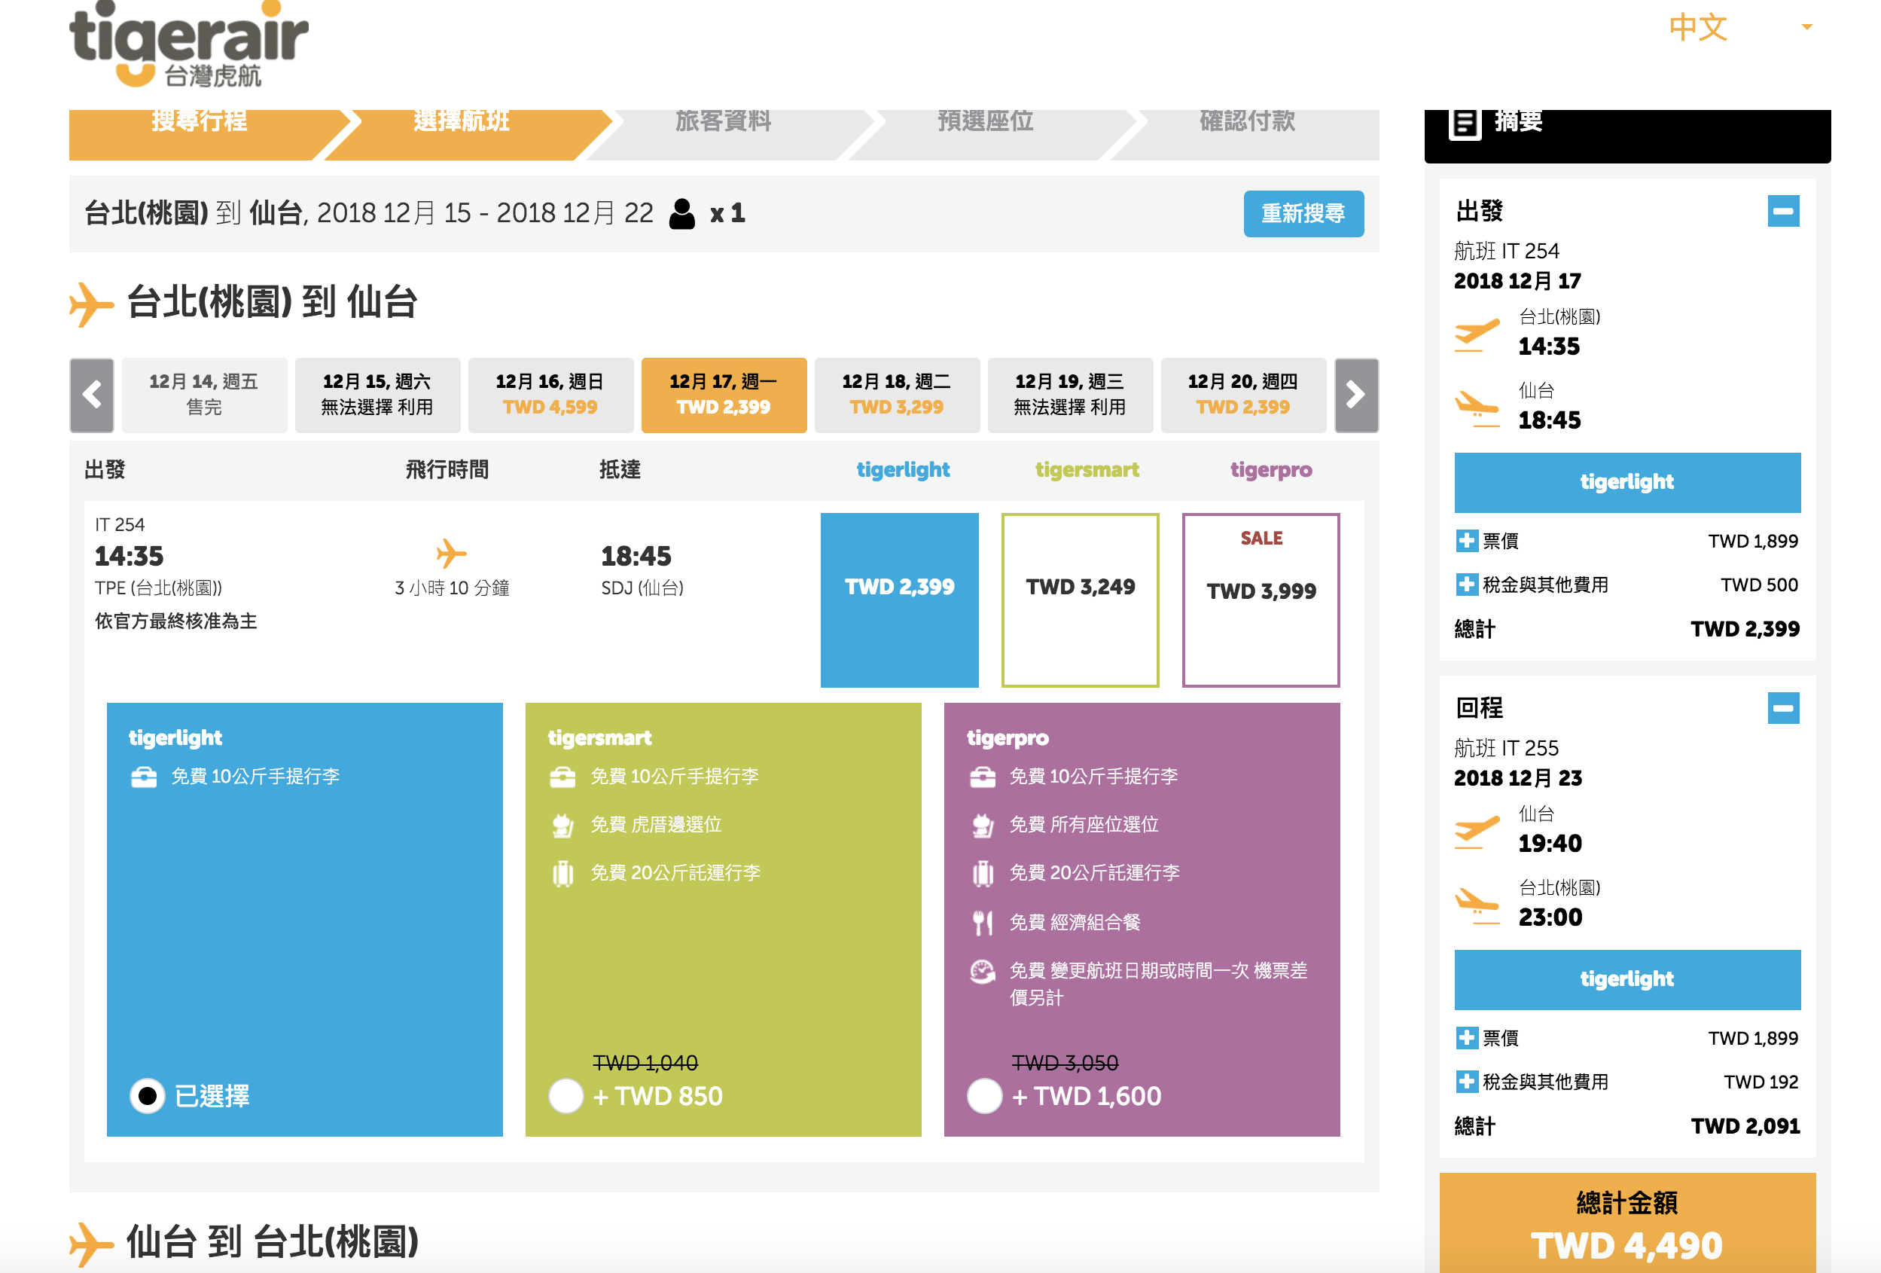Collapse the 出發 summary section
This screenshot has height=1273, width=1881.
pyautogui.click(x=1783, y=212)
